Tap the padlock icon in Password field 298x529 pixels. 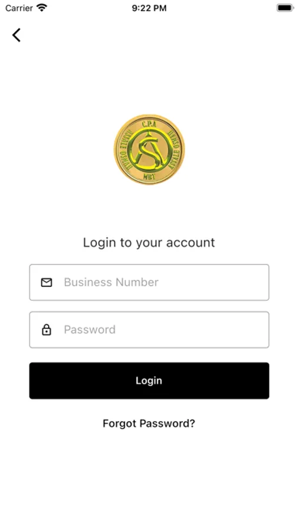(x=46, y=330)
